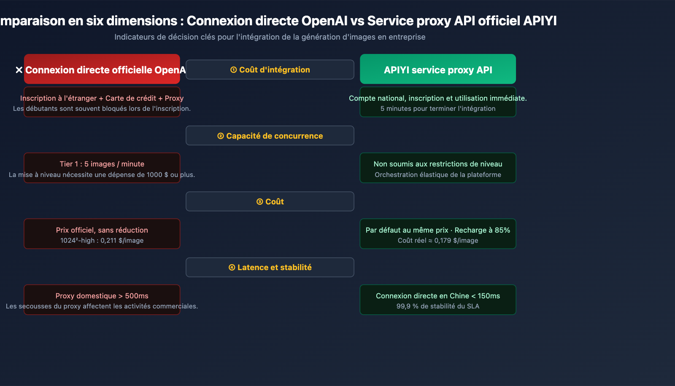The width and height of the screenshot is (675, 386).
Task: Toggle the Tier 1 : 5 images / minute card
Action: [102, 168]
